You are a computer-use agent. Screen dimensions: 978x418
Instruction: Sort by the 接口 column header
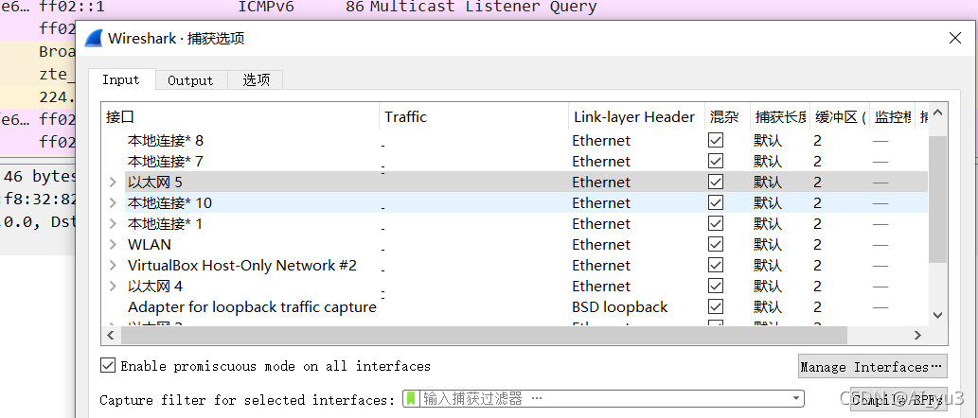(x=240, y=116)
